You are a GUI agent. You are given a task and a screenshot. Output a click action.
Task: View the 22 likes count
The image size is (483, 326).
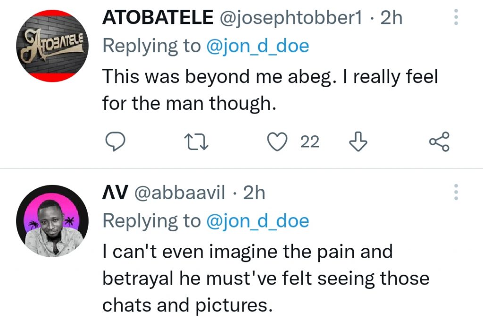pyautogui.click(x=310, y=142)
